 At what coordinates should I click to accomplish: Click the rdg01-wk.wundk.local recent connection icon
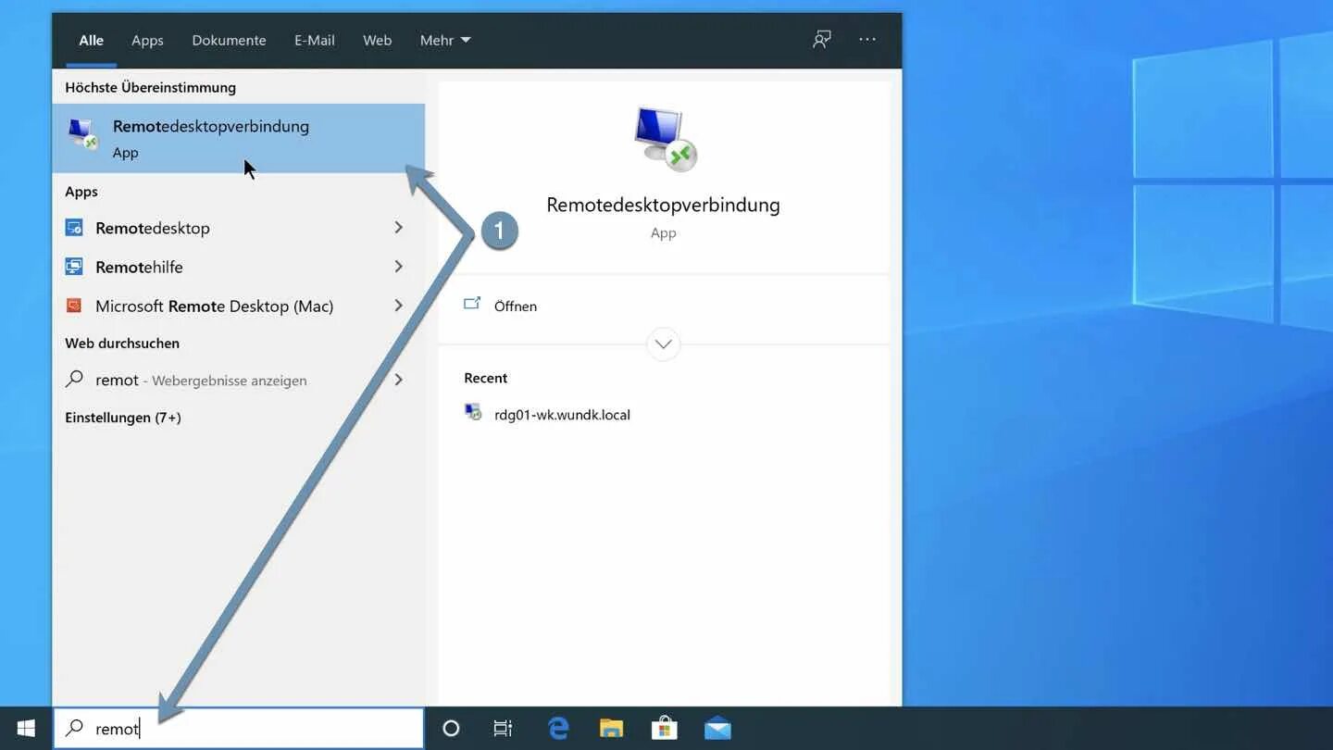[473, 413]
